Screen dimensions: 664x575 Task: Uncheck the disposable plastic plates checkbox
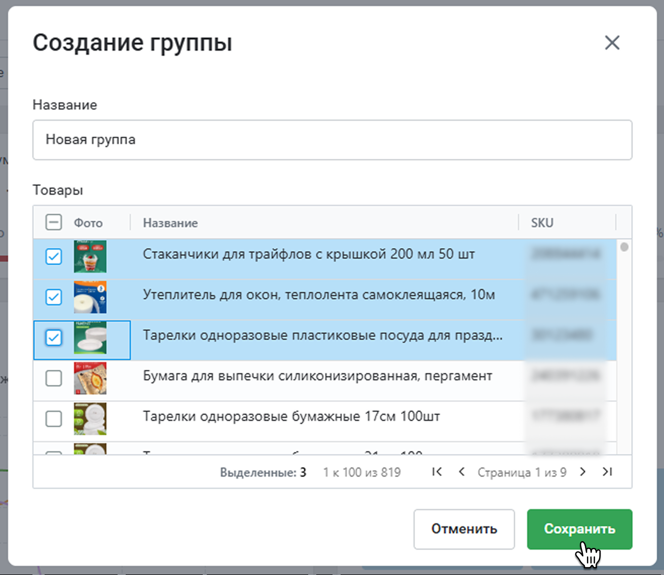click(54, 338)
